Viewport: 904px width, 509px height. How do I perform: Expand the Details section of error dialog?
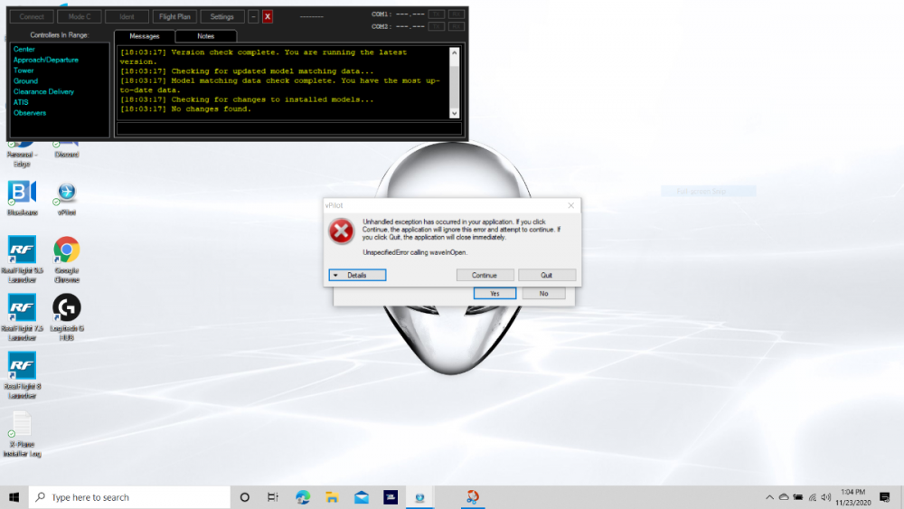point(357,275)
